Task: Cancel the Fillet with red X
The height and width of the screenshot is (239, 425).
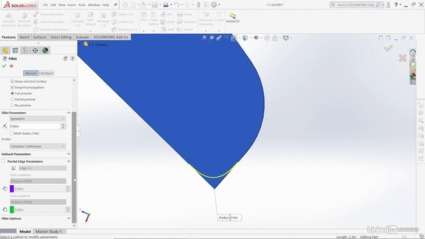Action: click(11, 66)
